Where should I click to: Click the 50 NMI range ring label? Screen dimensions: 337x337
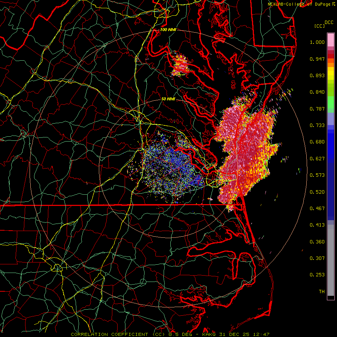click(168, 99)
